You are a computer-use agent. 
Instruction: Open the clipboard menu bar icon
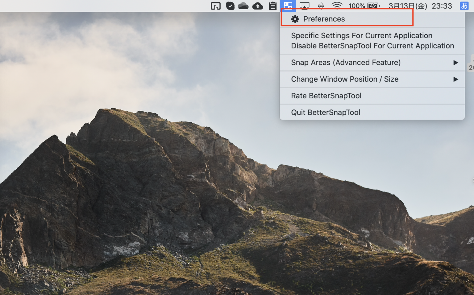point(272,6)
